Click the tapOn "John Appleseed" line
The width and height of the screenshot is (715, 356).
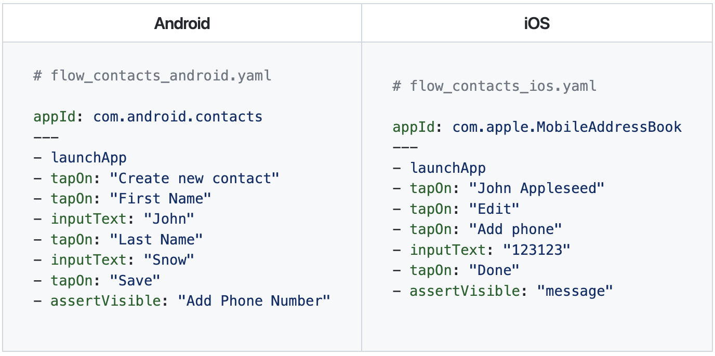(x=499, y=188)
